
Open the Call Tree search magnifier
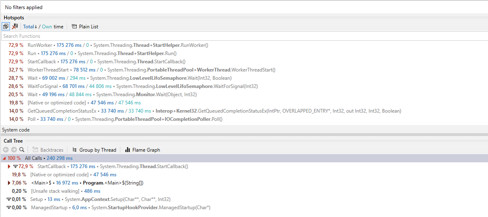click(21, 150)
